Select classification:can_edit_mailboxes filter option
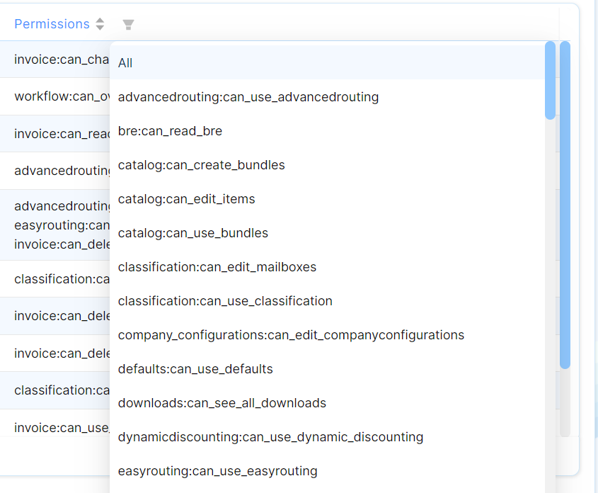This screenshot has height=493, width=598. click(x=217, y=267)
